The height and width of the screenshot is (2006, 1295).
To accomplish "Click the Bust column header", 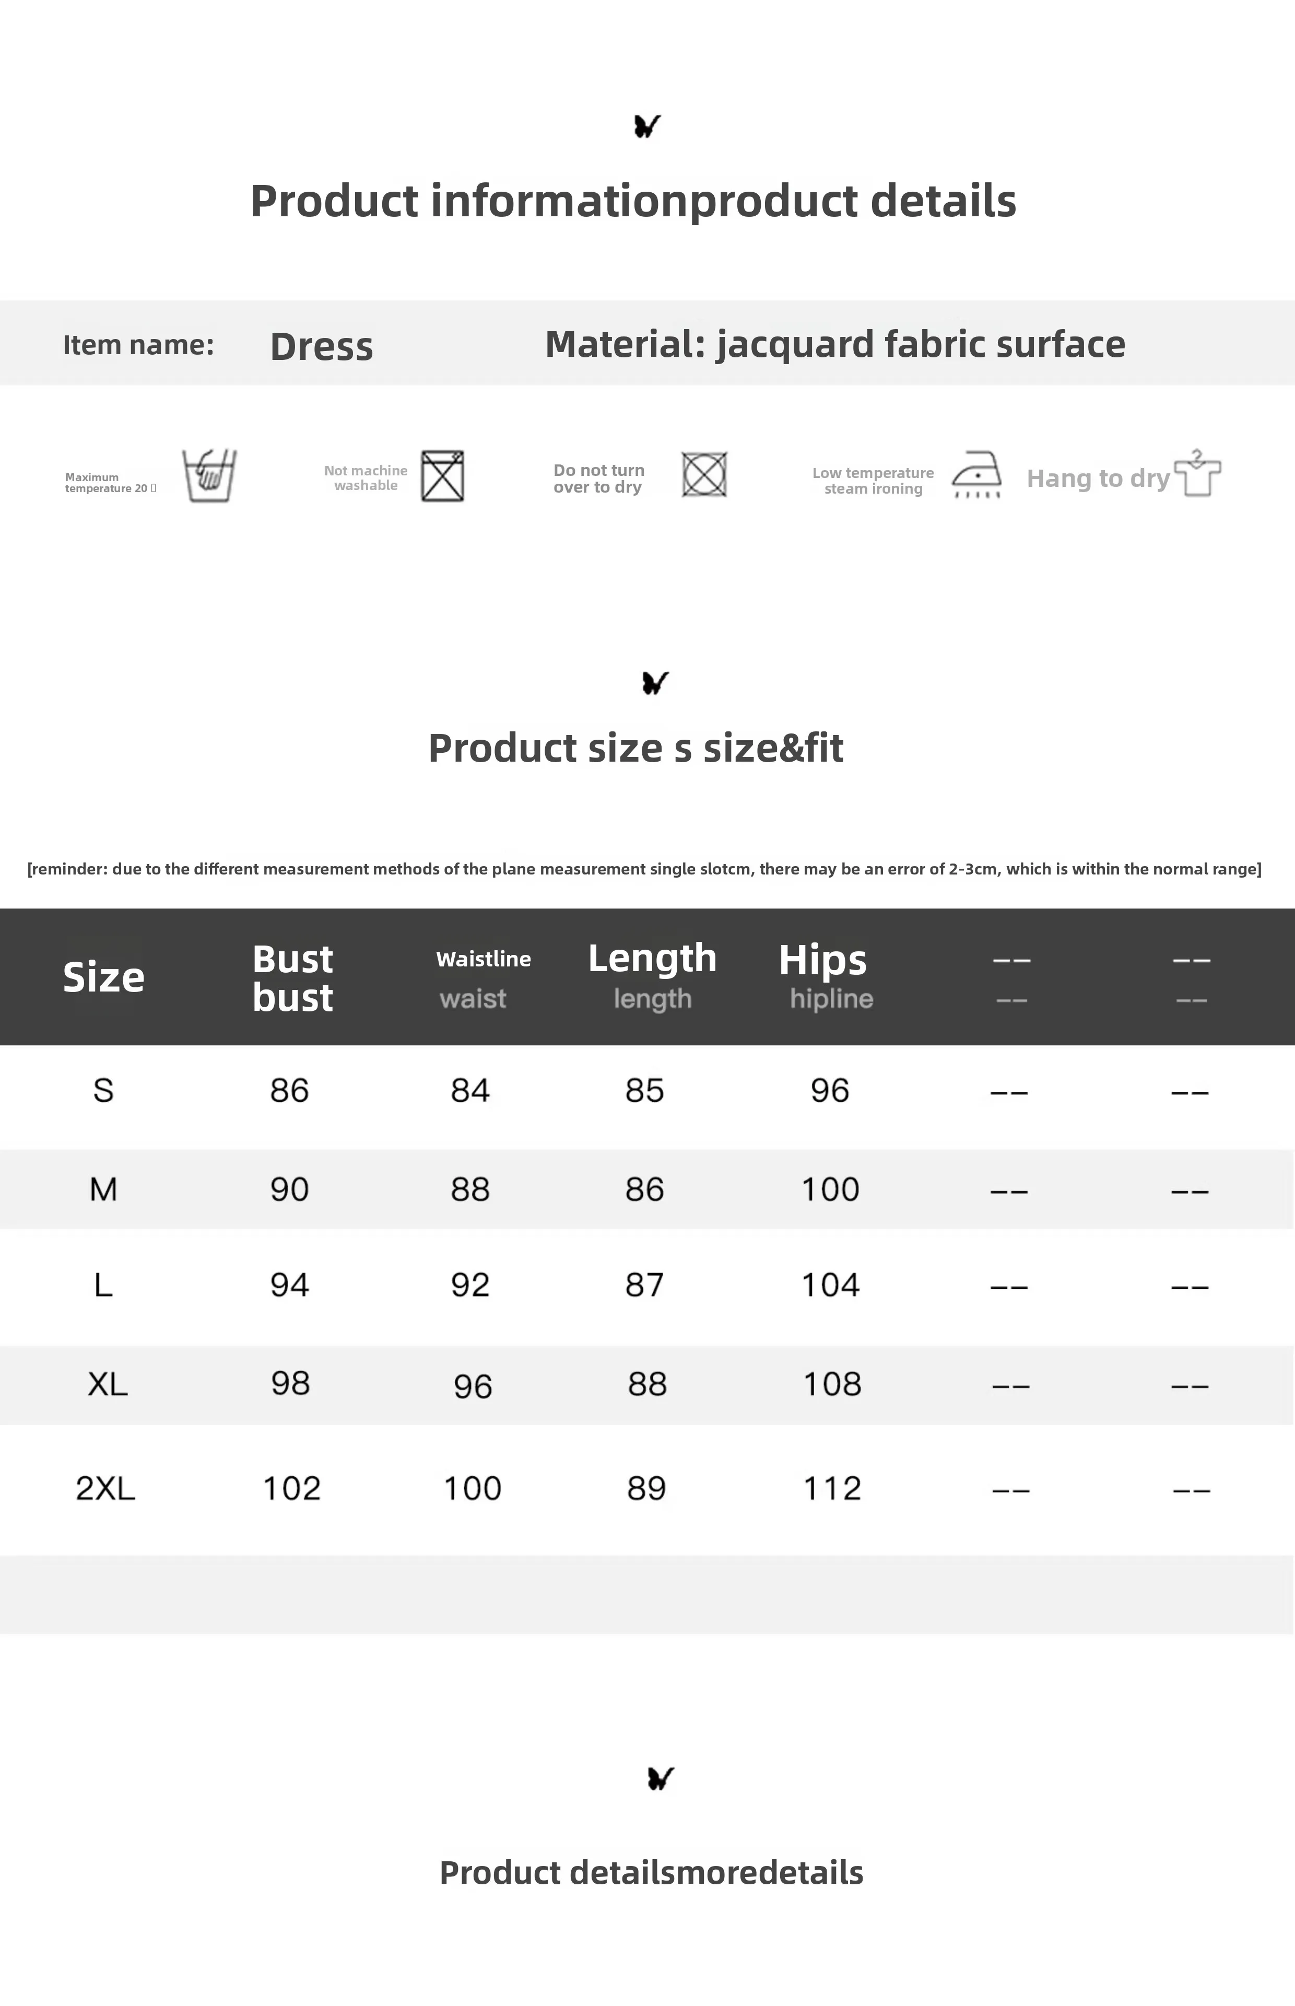I will click(292, 977).
